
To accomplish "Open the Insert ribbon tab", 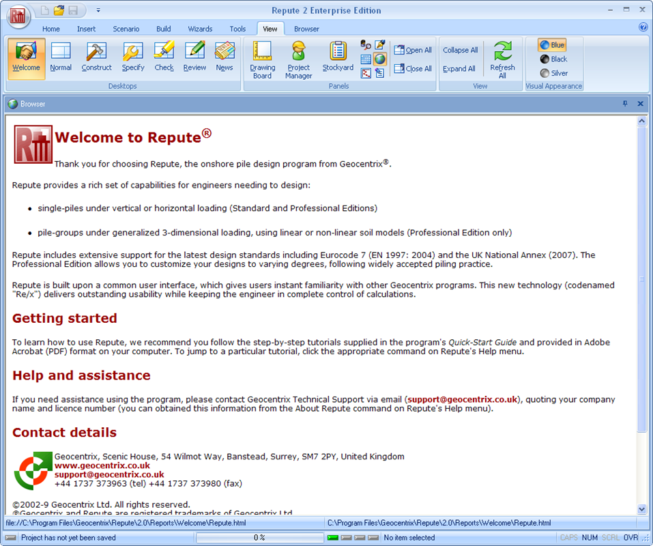I will click(86, 29).
